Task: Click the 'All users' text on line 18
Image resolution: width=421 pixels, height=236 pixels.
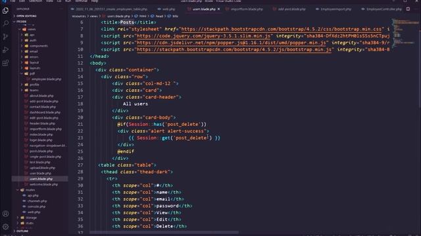Action: coord(136,104)
